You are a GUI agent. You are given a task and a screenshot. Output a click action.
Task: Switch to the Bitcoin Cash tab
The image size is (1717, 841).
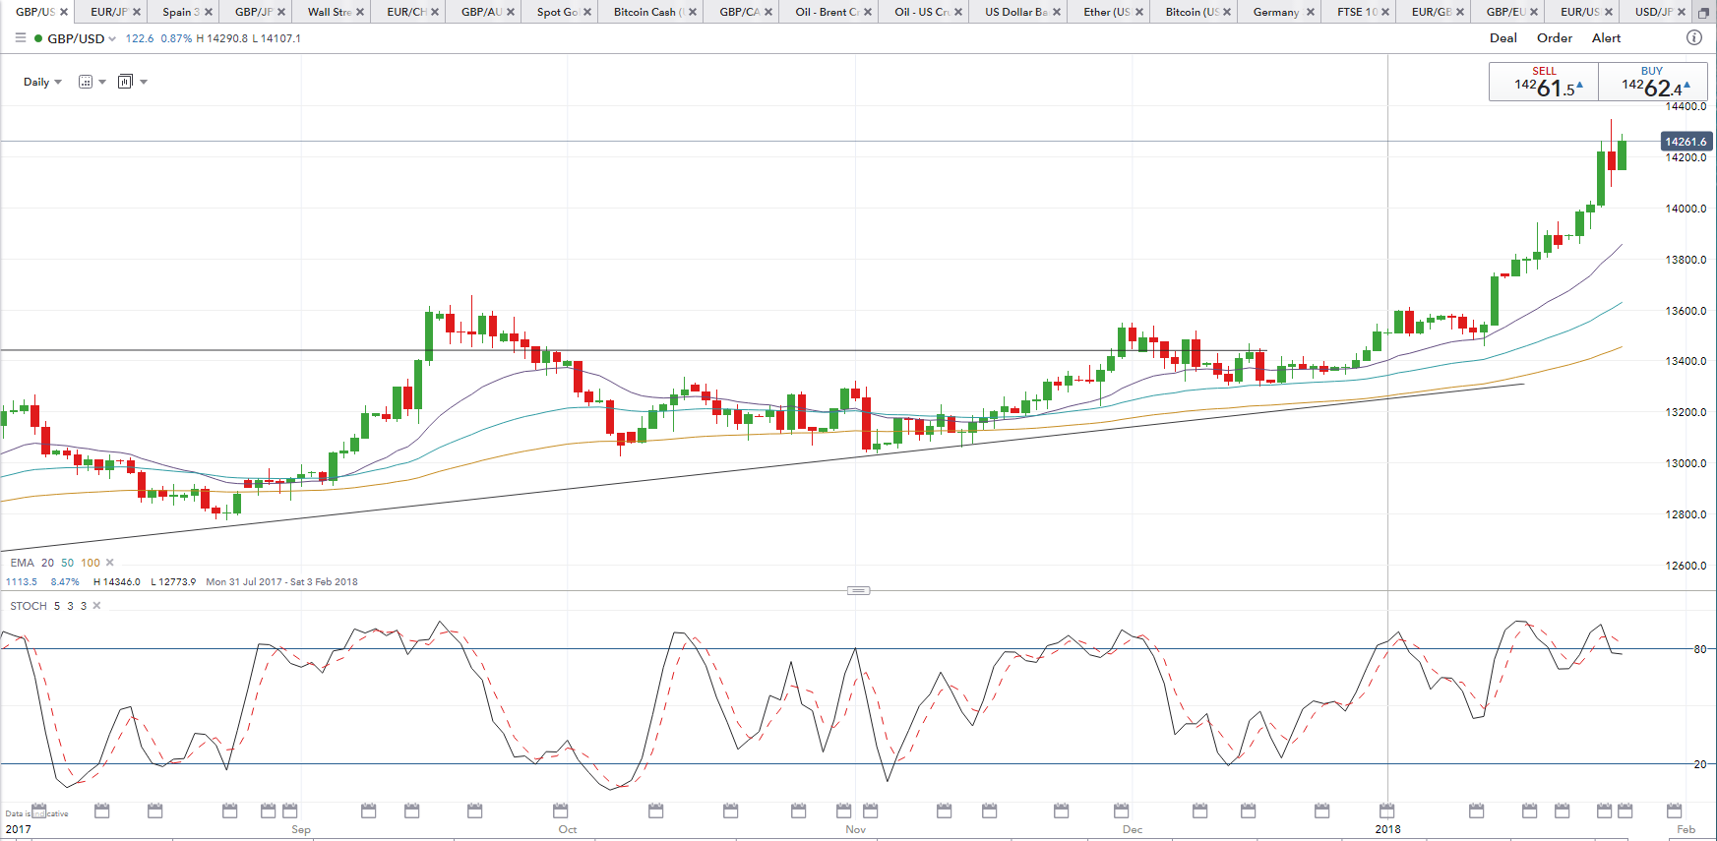(648, 12)
